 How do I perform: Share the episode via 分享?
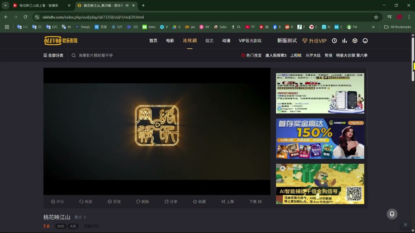(171, 202)
